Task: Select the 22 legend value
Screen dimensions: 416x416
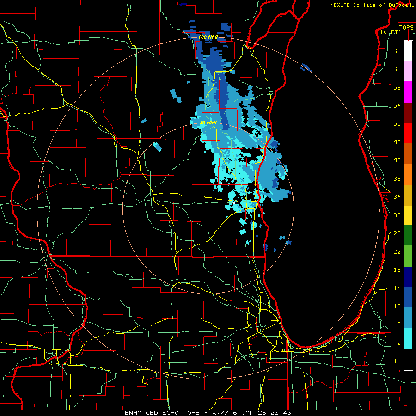Action: tap(397, 251)
